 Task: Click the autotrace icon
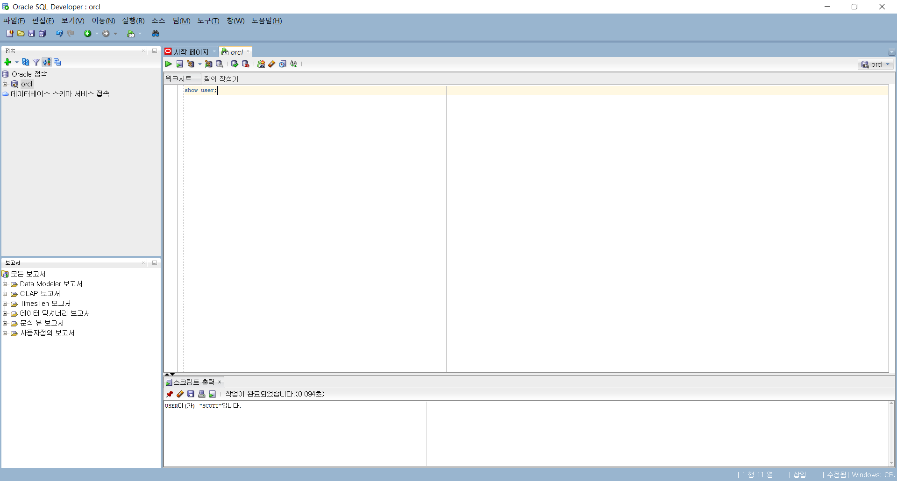[208, 64]
